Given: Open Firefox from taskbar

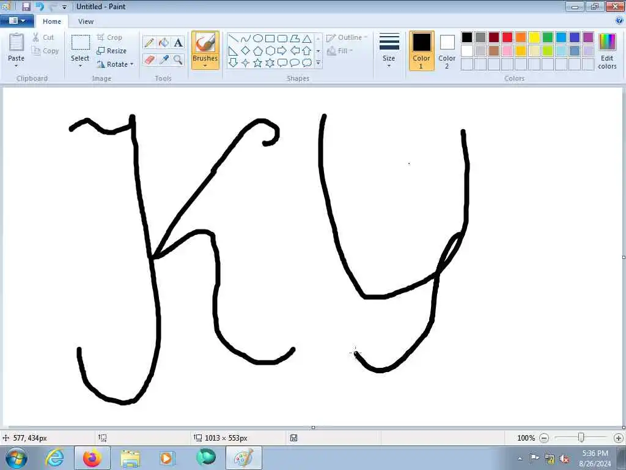Looking at the screenshot, I should pyautogui.click(x=92, y=458).
